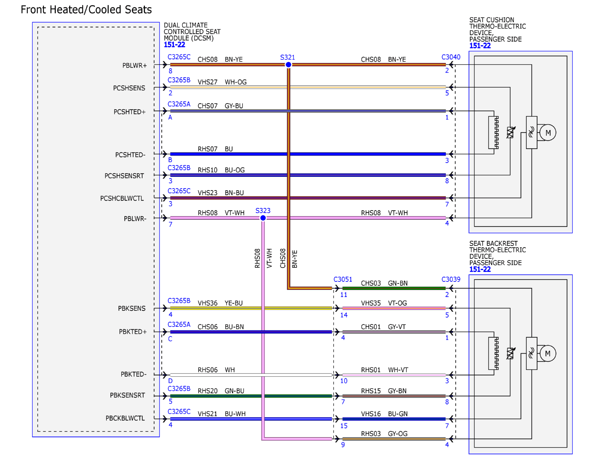This screenshot has width=593, height=458.
Task: Click the Front Heated/Cooled Seats title
Action: pyautogui.click(x=86, y=10)
